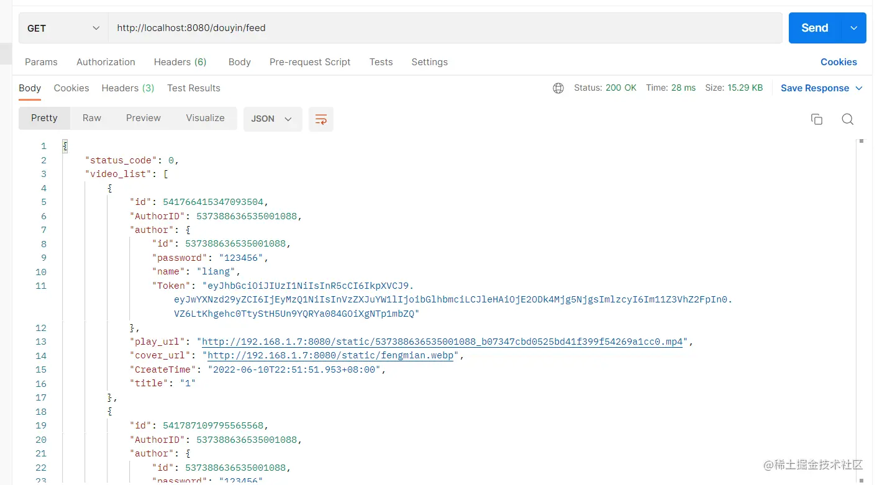
Task: Open the Test Results tab
Action: click(194, 88)
